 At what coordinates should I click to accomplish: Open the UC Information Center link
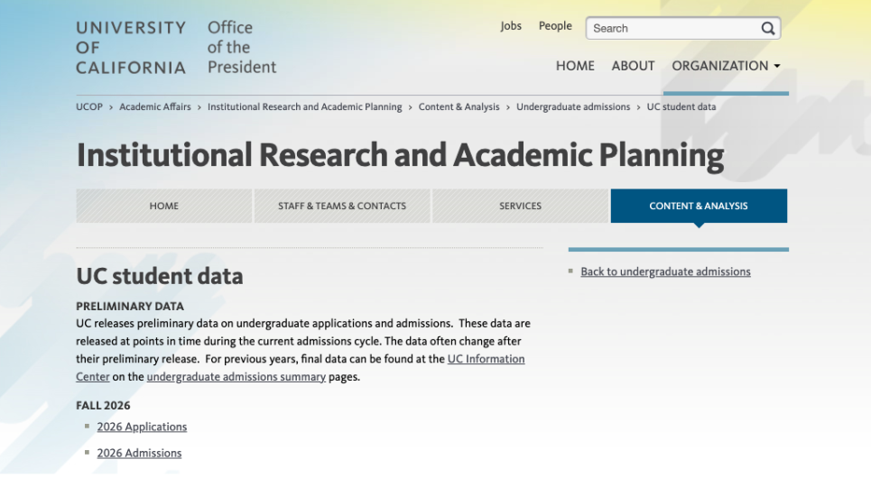pyautogui.click(x=486, y=359)
